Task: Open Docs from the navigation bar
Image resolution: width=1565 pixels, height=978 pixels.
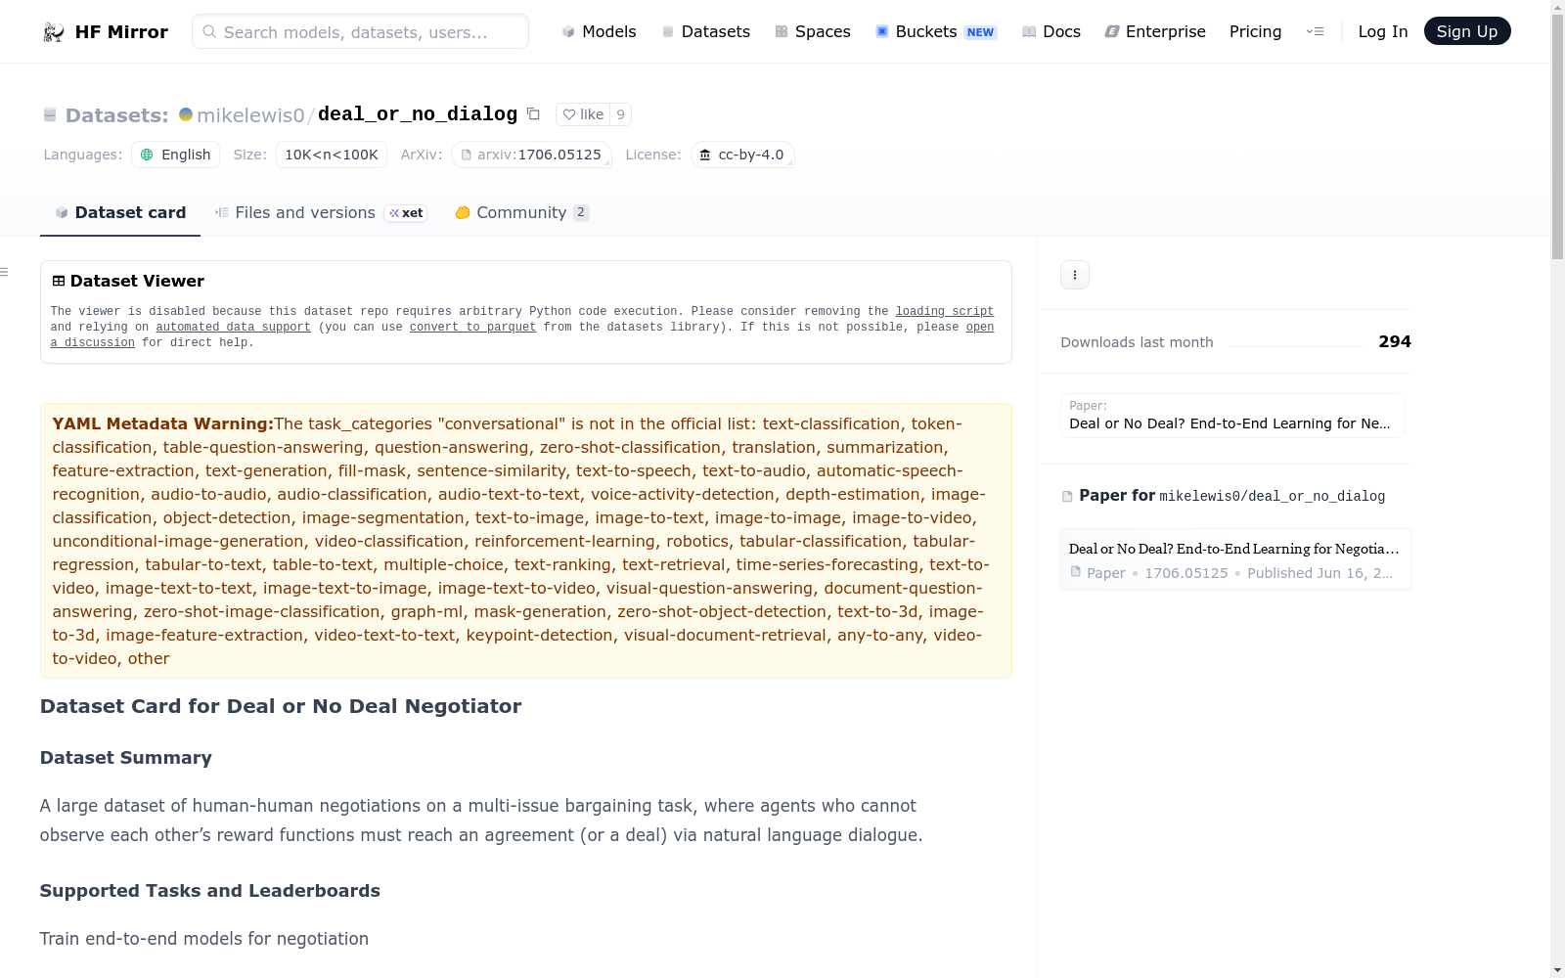Action: click(x=1051, y=31)
